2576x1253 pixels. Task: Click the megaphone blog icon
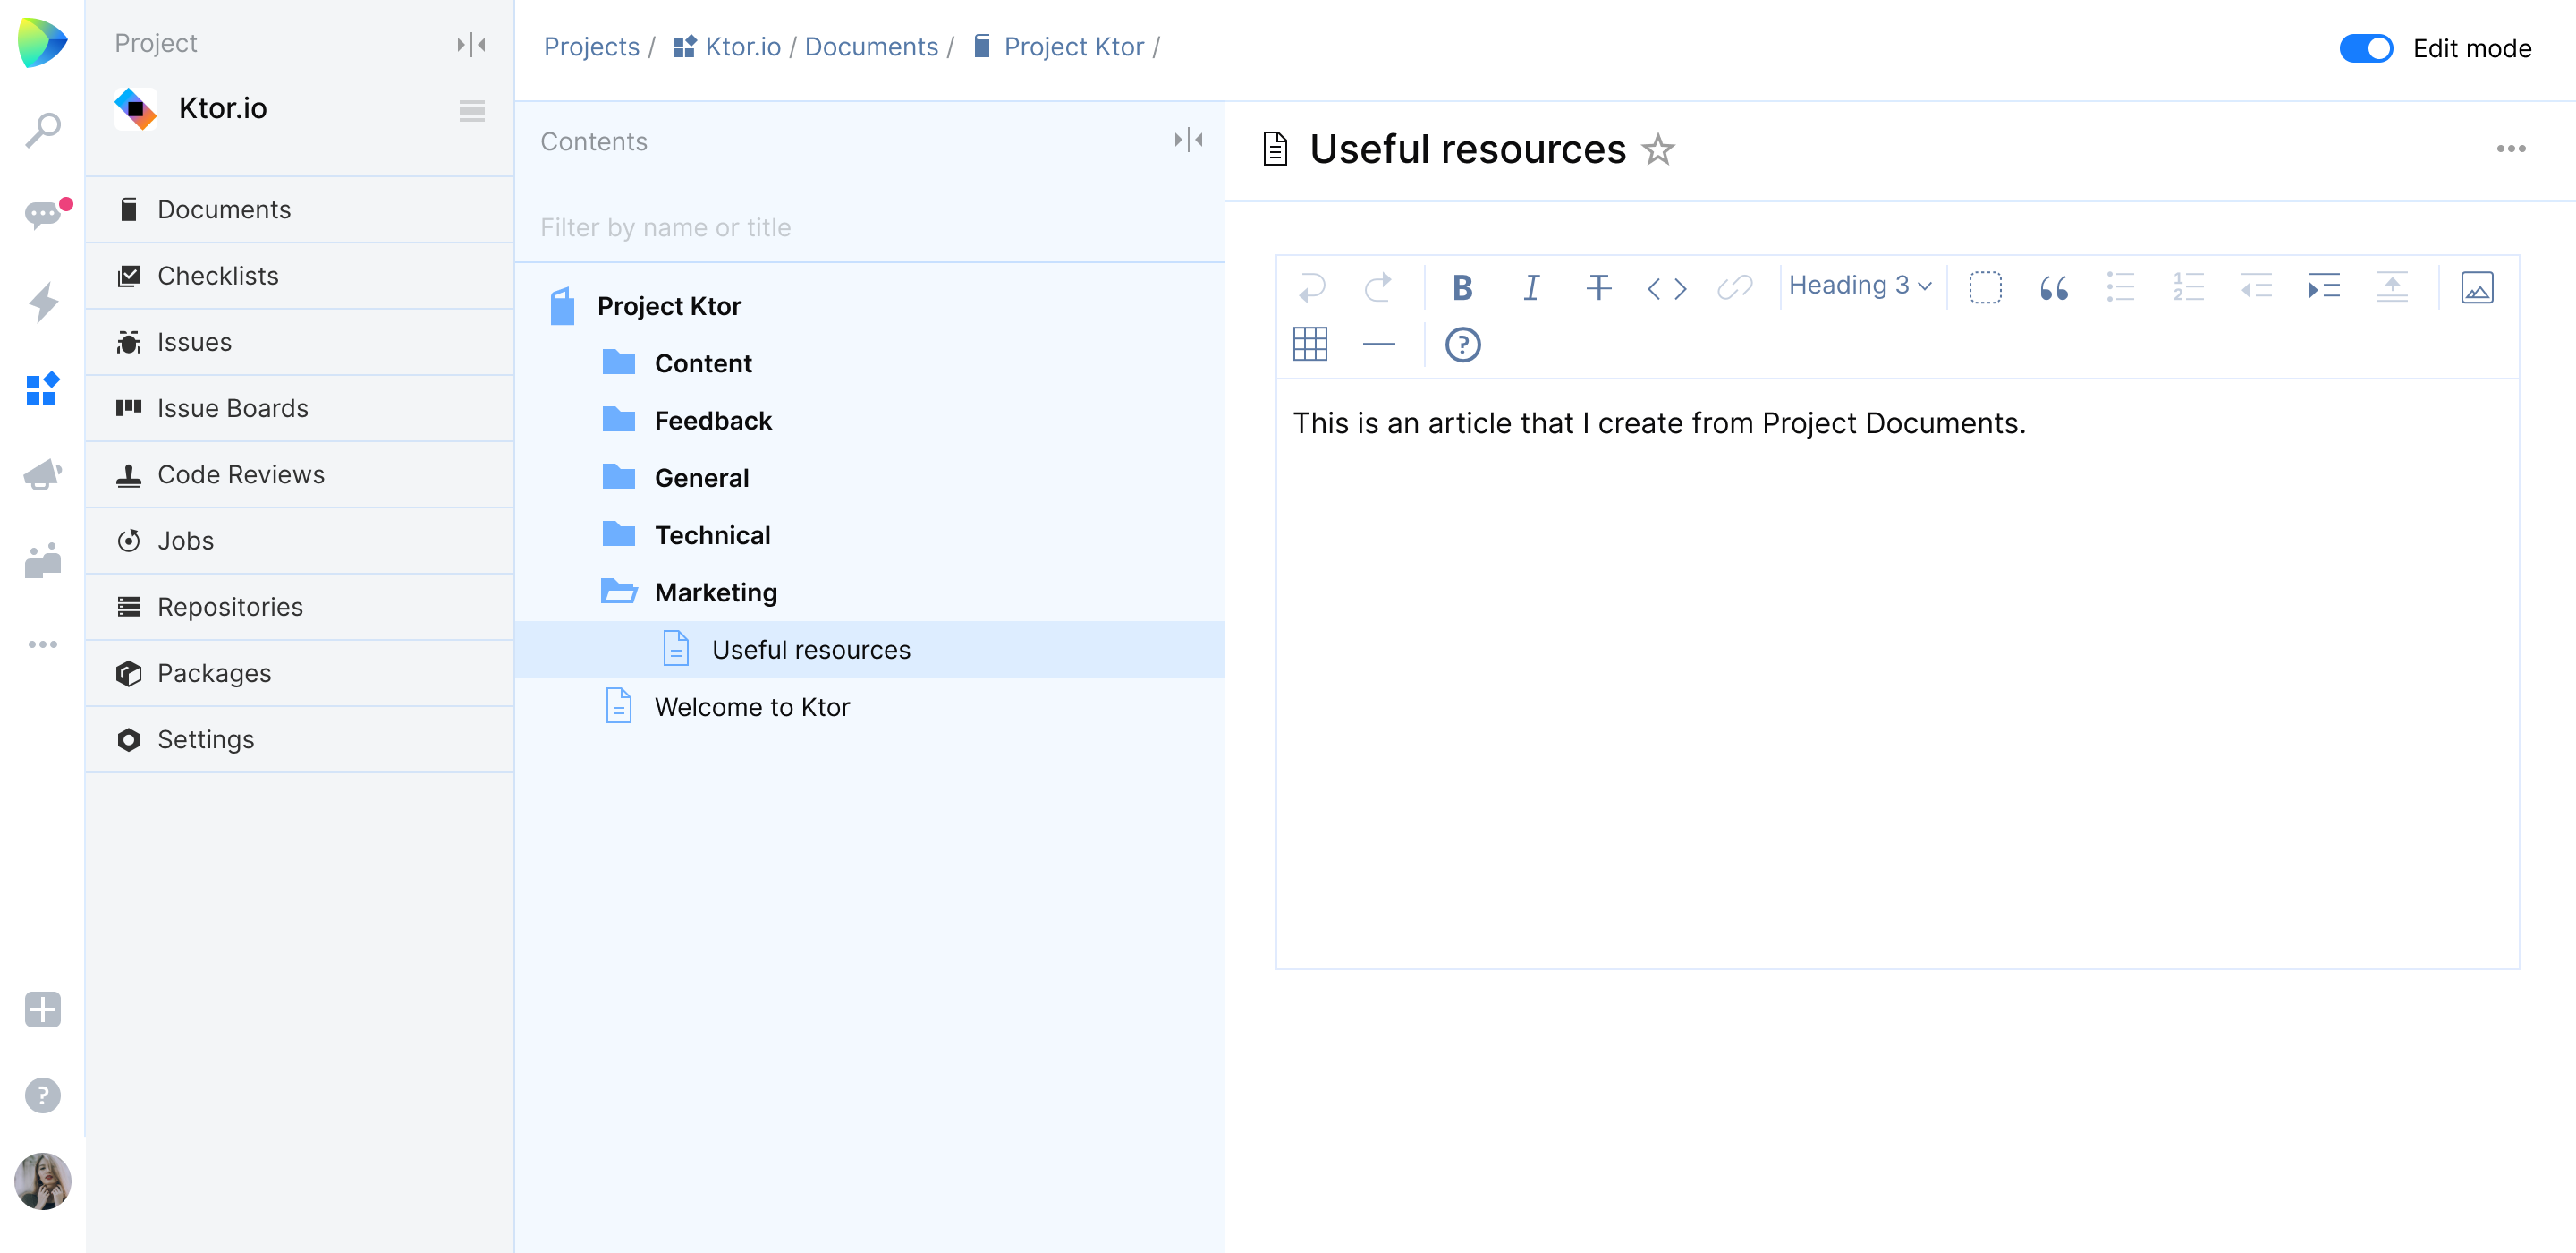[x=42, y=473]
